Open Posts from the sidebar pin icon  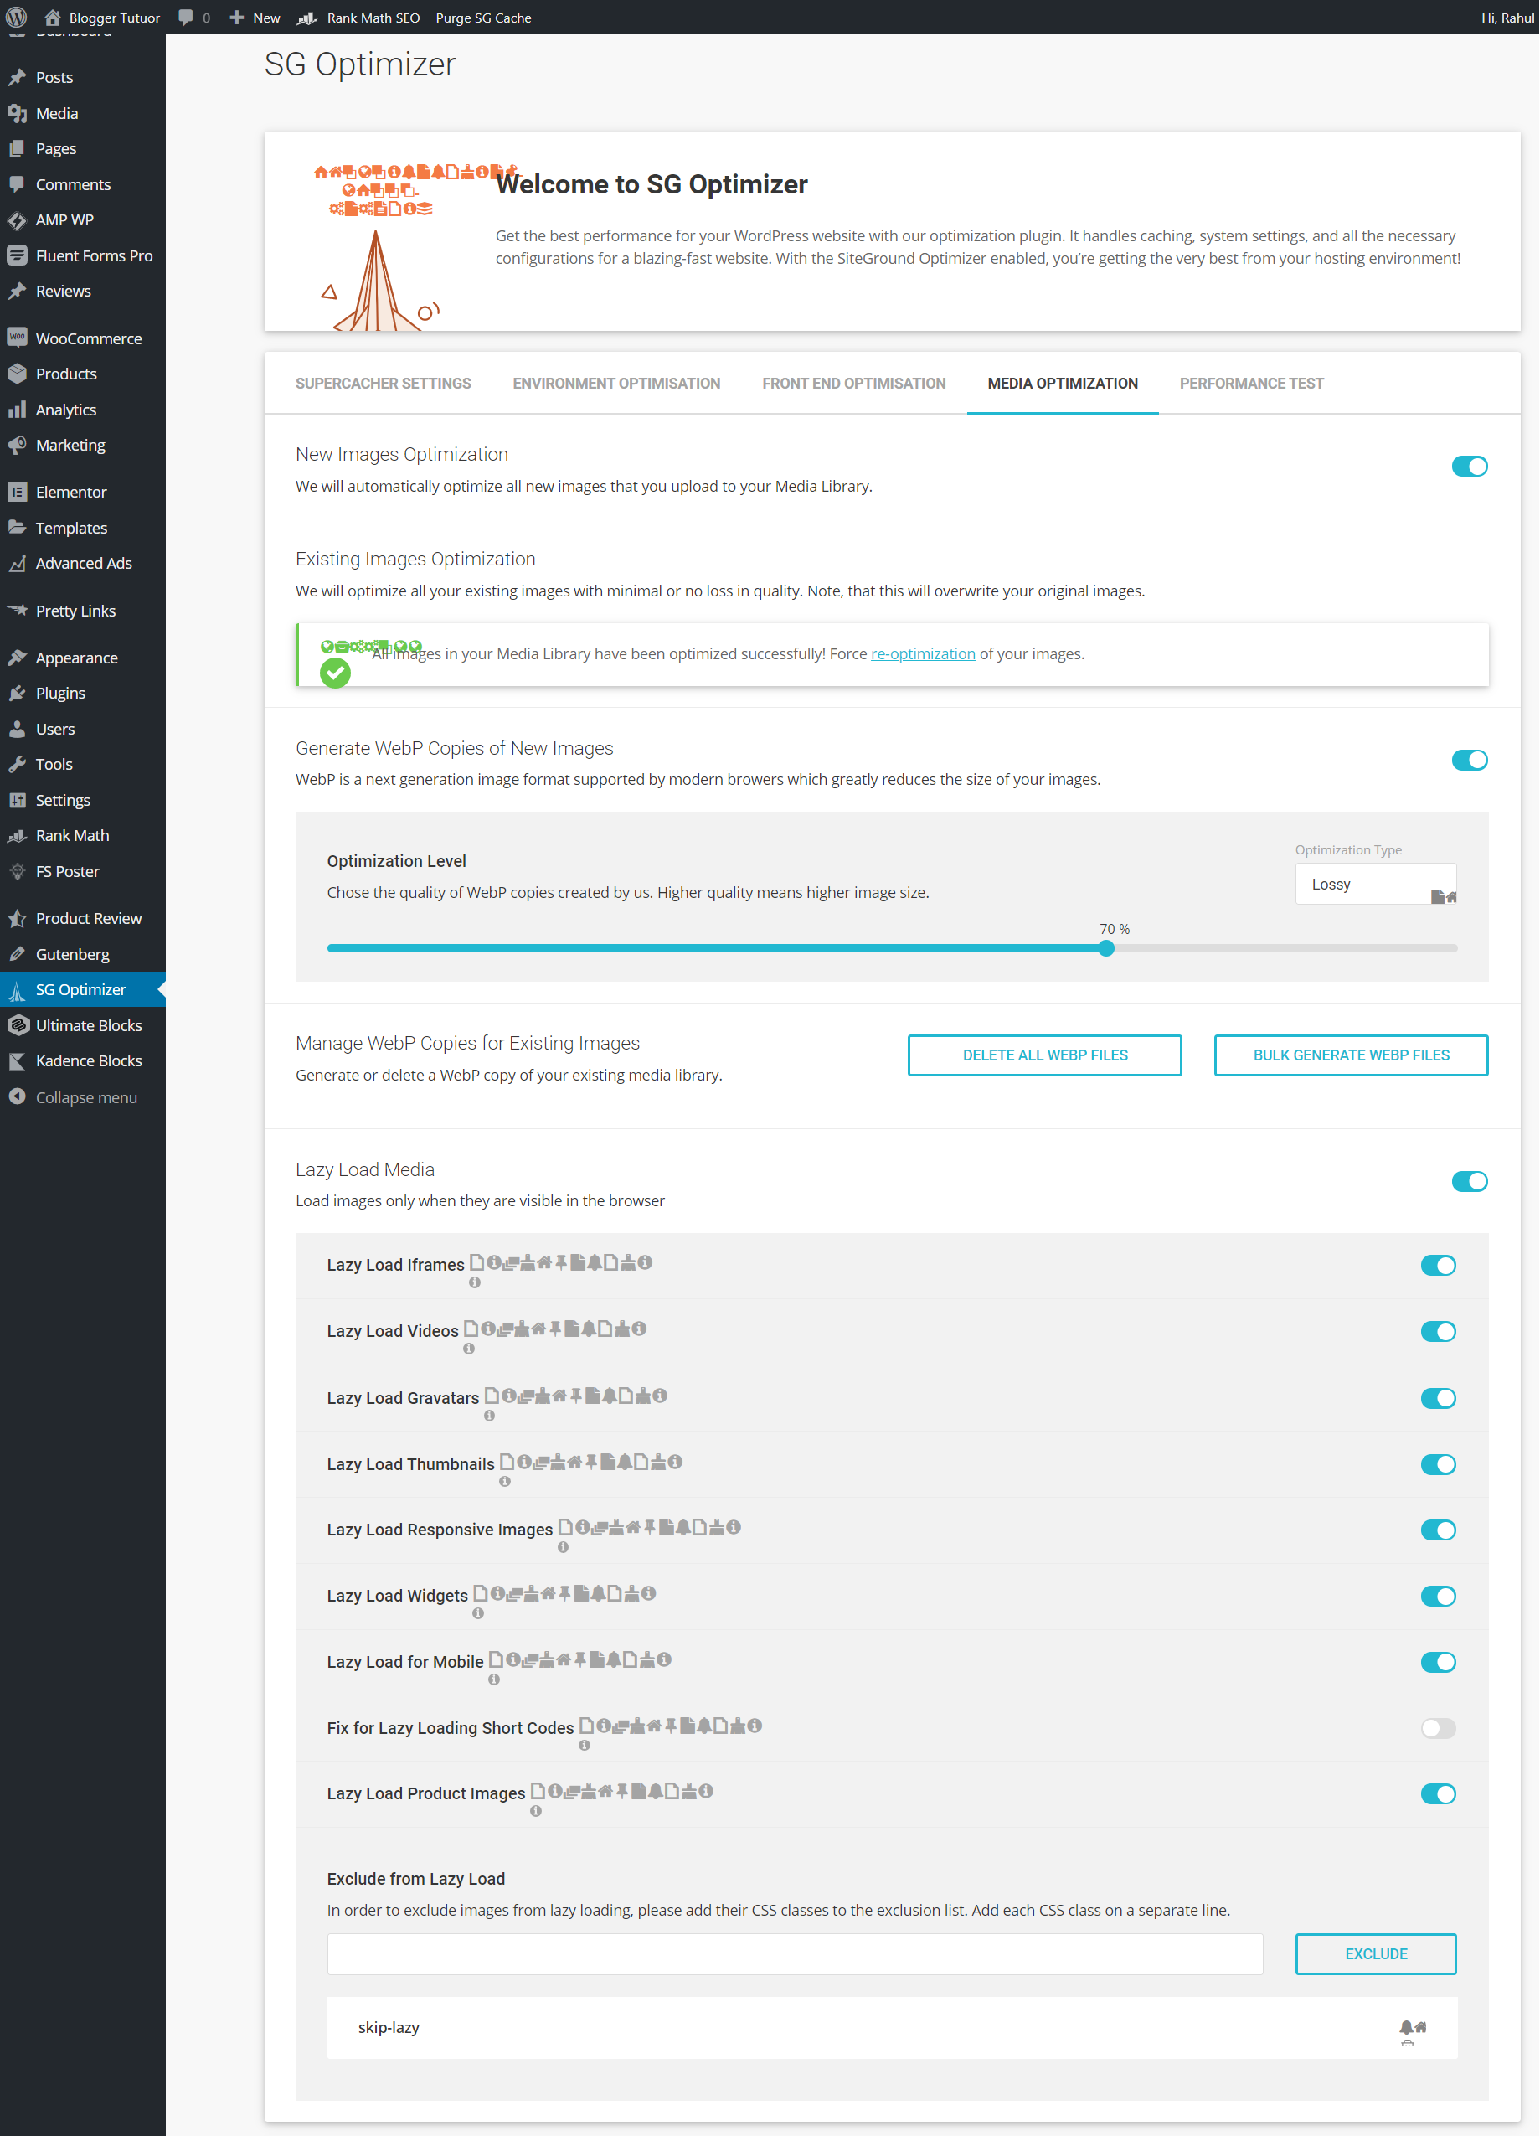click(17, 77)
